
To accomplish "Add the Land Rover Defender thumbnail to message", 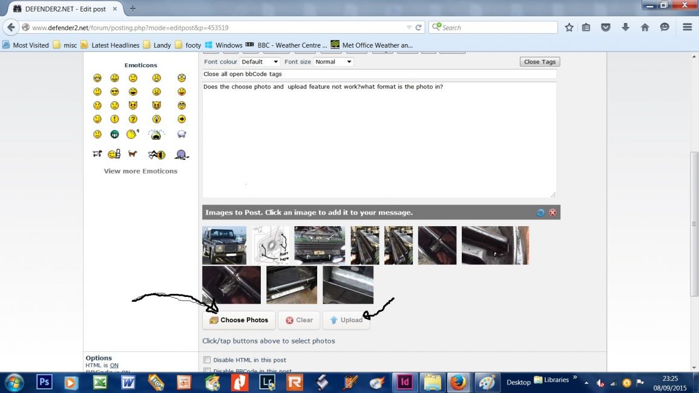I will (x=225, y=245).
